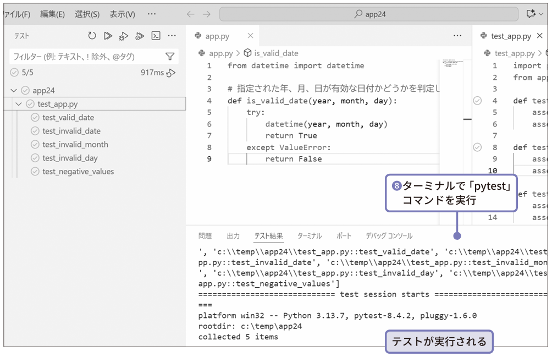
Task: Click test_app.py in right editor breadcrumb
Action: click(x=515, y=53)
